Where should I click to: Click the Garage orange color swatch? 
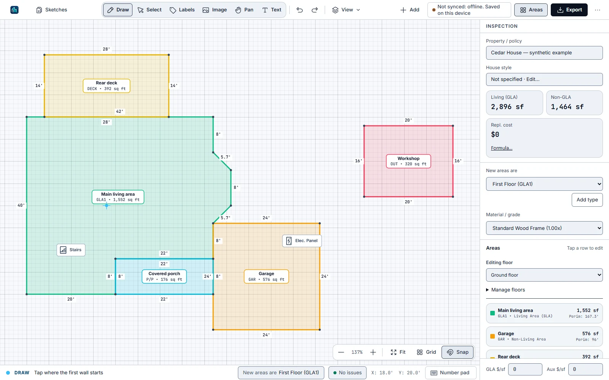coord(493,336)
